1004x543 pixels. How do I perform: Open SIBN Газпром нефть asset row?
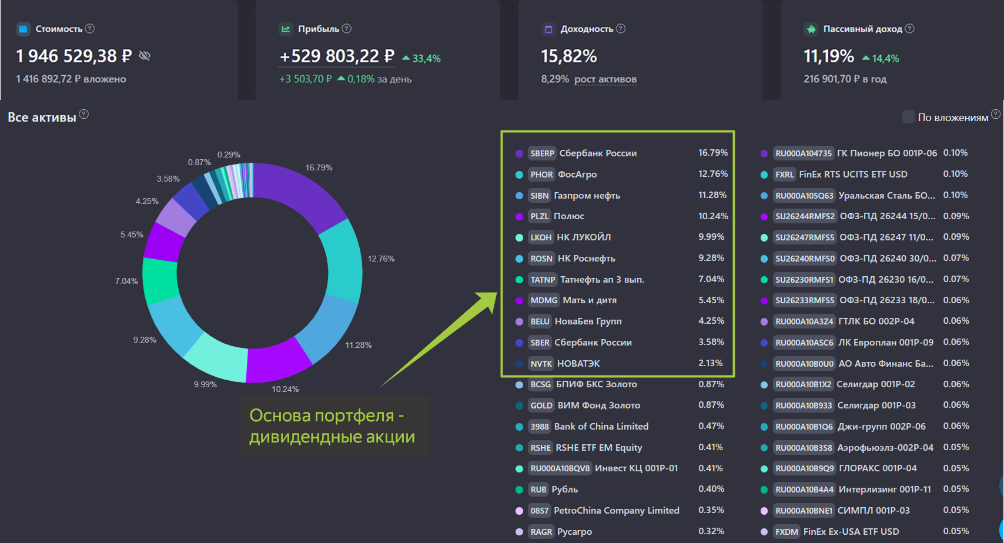[x=621, y=196]
